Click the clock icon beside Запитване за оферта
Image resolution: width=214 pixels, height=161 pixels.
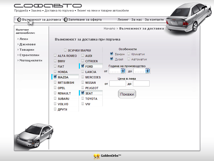point(66,20)
